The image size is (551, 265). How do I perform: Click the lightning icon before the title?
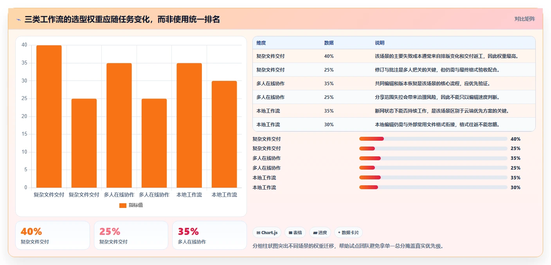pyautogui.click(x=18, y=20)
